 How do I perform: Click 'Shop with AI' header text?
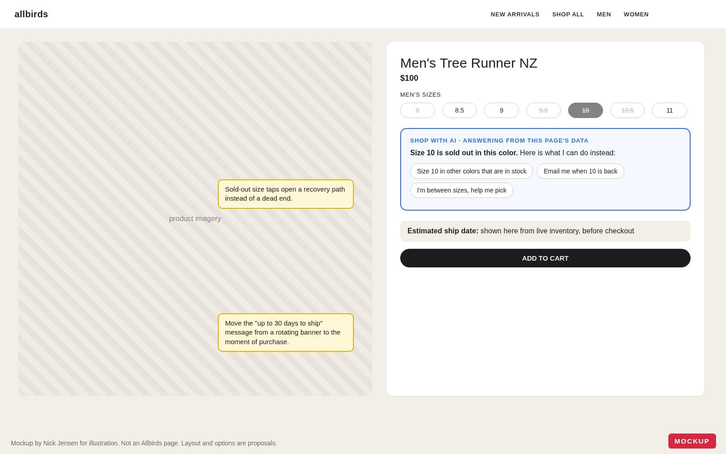(499, 140)
